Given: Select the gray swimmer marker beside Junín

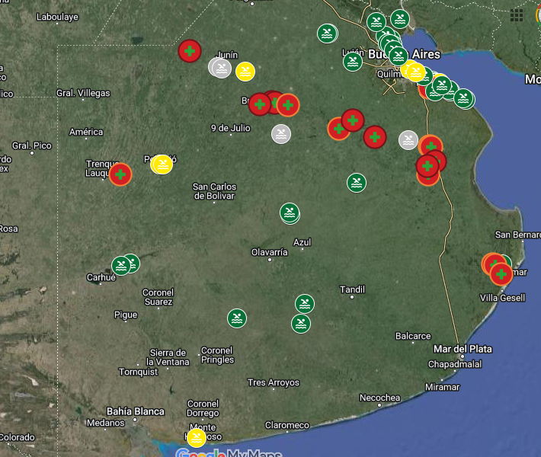Looking at the screenshot, I should pos(222,69).
